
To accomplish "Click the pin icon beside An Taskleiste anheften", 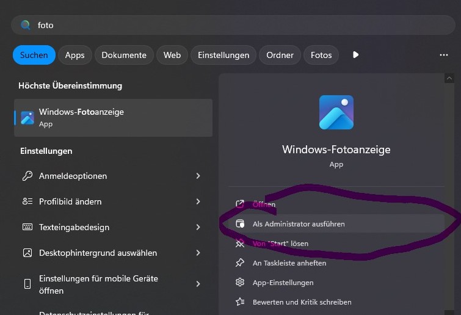I will (x=240, y=262).
